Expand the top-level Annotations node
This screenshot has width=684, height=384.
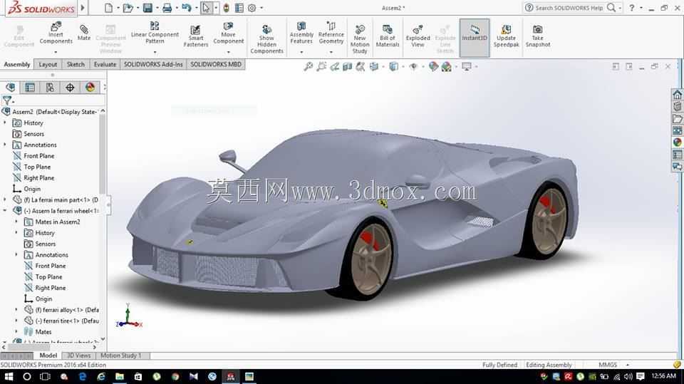pos(5,145)
